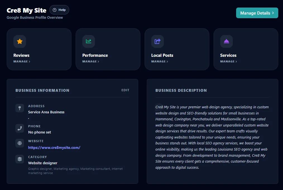Image resolution: width=283 pixels, height=190 pixels.
Task: Click Manage under Local Posts
Action: tap(160, 62)
